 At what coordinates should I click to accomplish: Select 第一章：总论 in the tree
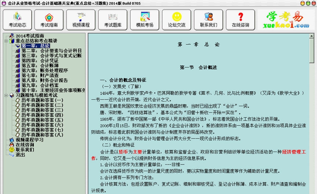coord(36,46)
